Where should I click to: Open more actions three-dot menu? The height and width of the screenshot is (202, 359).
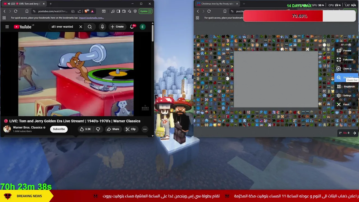pos(145,129)
